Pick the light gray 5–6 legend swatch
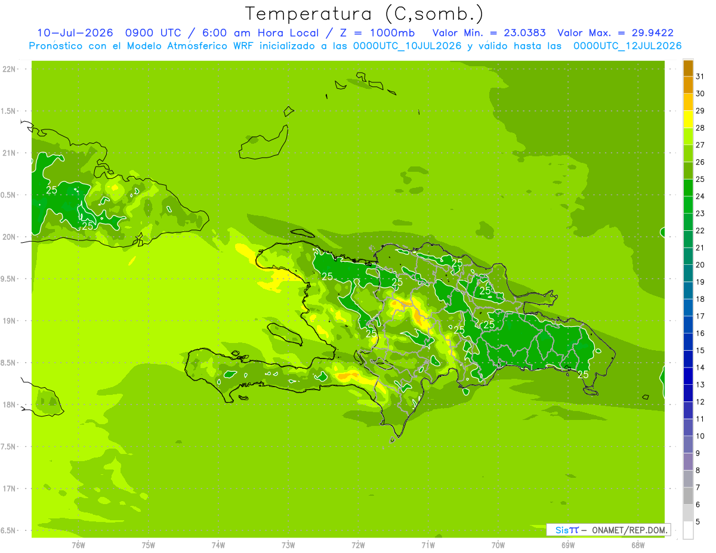This screenshot has height=553, width=716. tap(688, 513)
